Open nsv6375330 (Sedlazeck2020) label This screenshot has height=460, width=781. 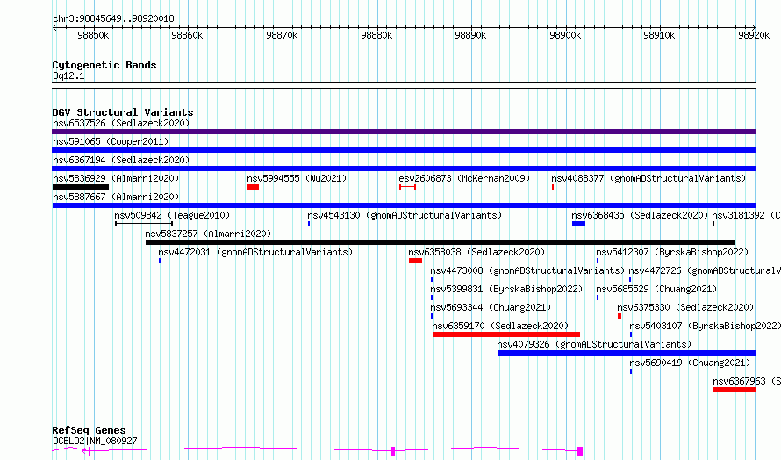(685, 307)
